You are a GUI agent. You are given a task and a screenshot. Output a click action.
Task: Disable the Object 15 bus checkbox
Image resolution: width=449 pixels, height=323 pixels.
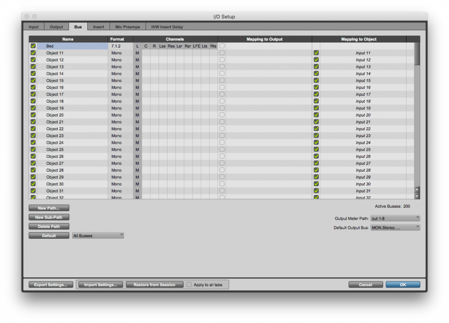[x=33, y=81]
